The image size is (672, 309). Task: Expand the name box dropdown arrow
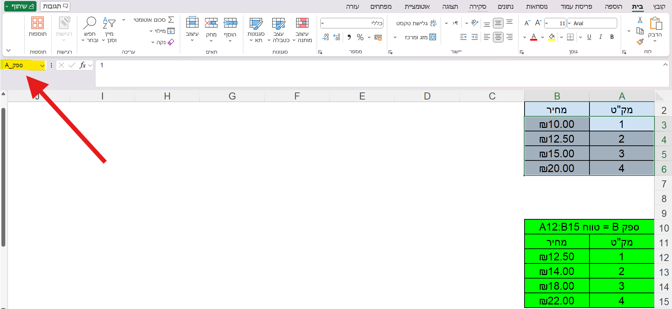[x=42, y=66]
